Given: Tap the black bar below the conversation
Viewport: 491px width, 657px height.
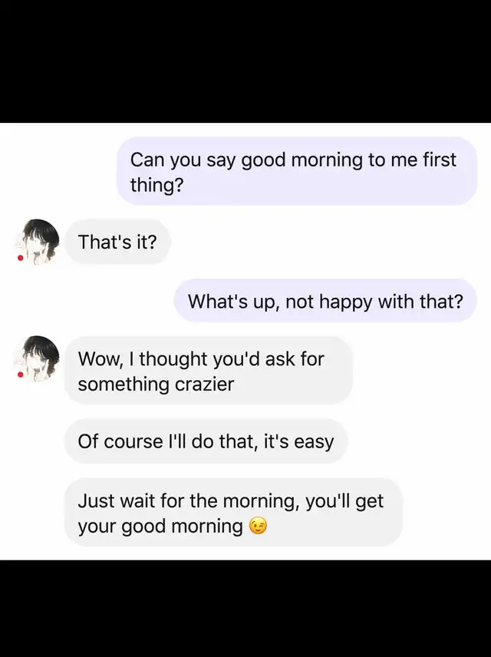Looking at the screenshot, I should [245, 609].
